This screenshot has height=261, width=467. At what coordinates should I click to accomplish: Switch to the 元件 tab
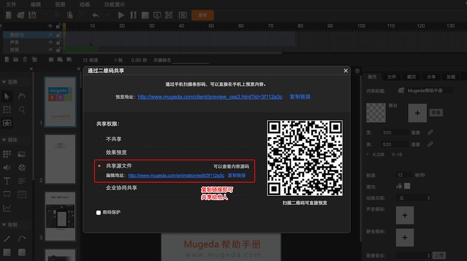pos(392,77)
